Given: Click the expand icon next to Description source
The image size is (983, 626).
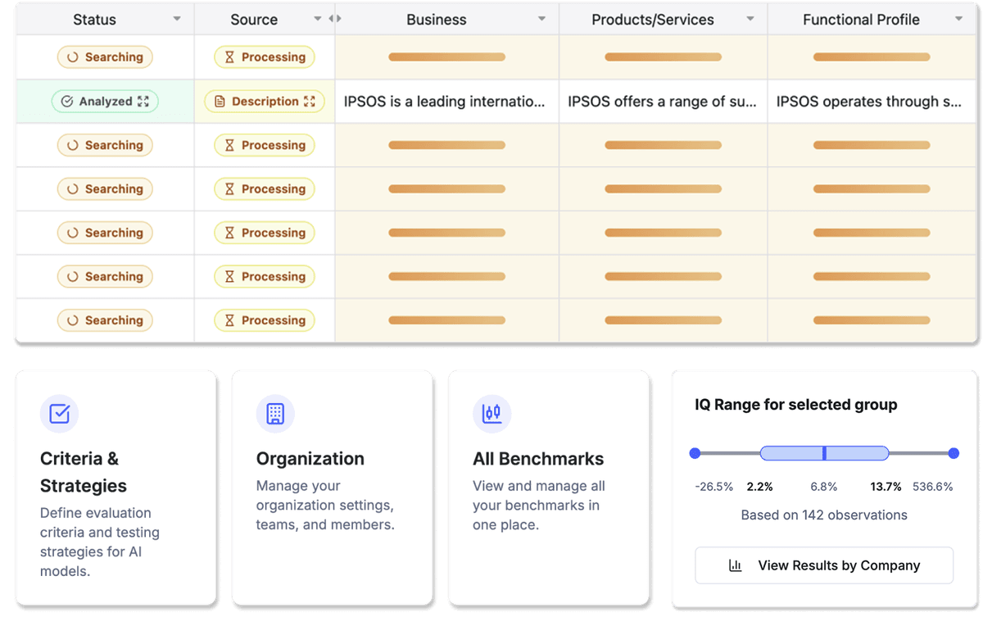Looking at the screenshot, I should click(x=310, y=101).
